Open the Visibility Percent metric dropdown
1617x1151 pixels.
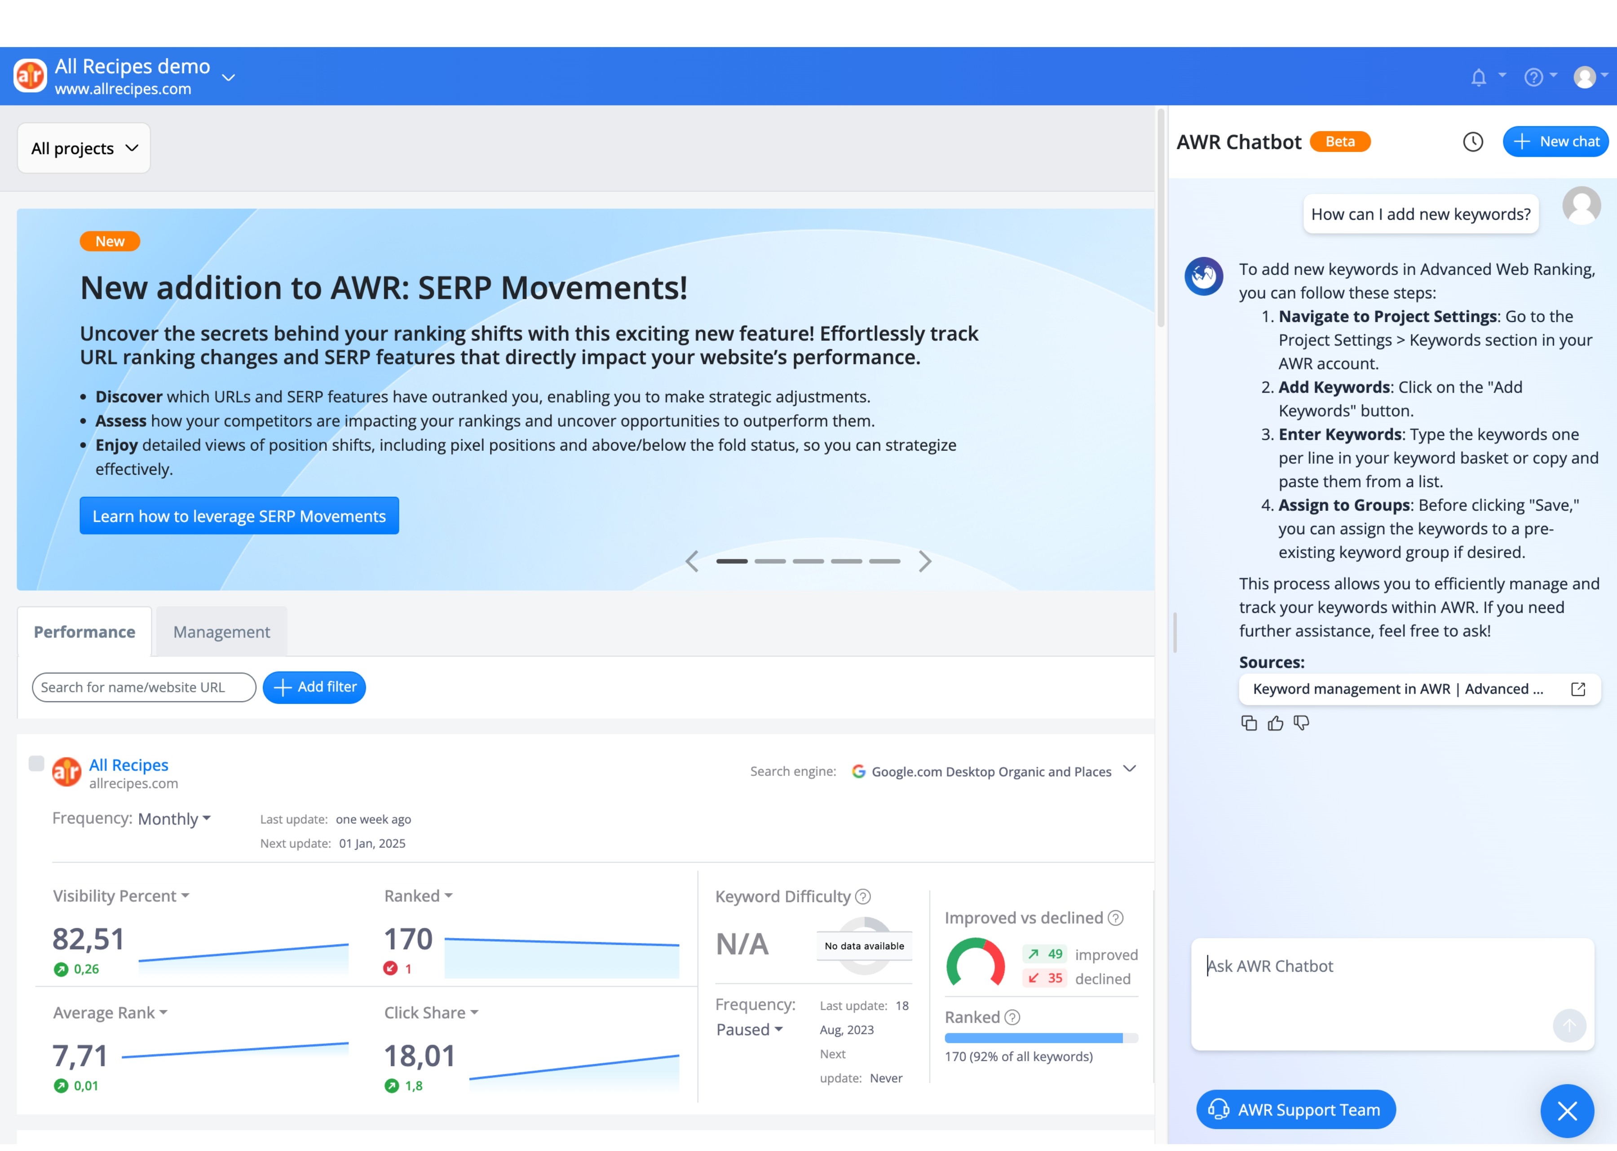[x=121, y=896]
